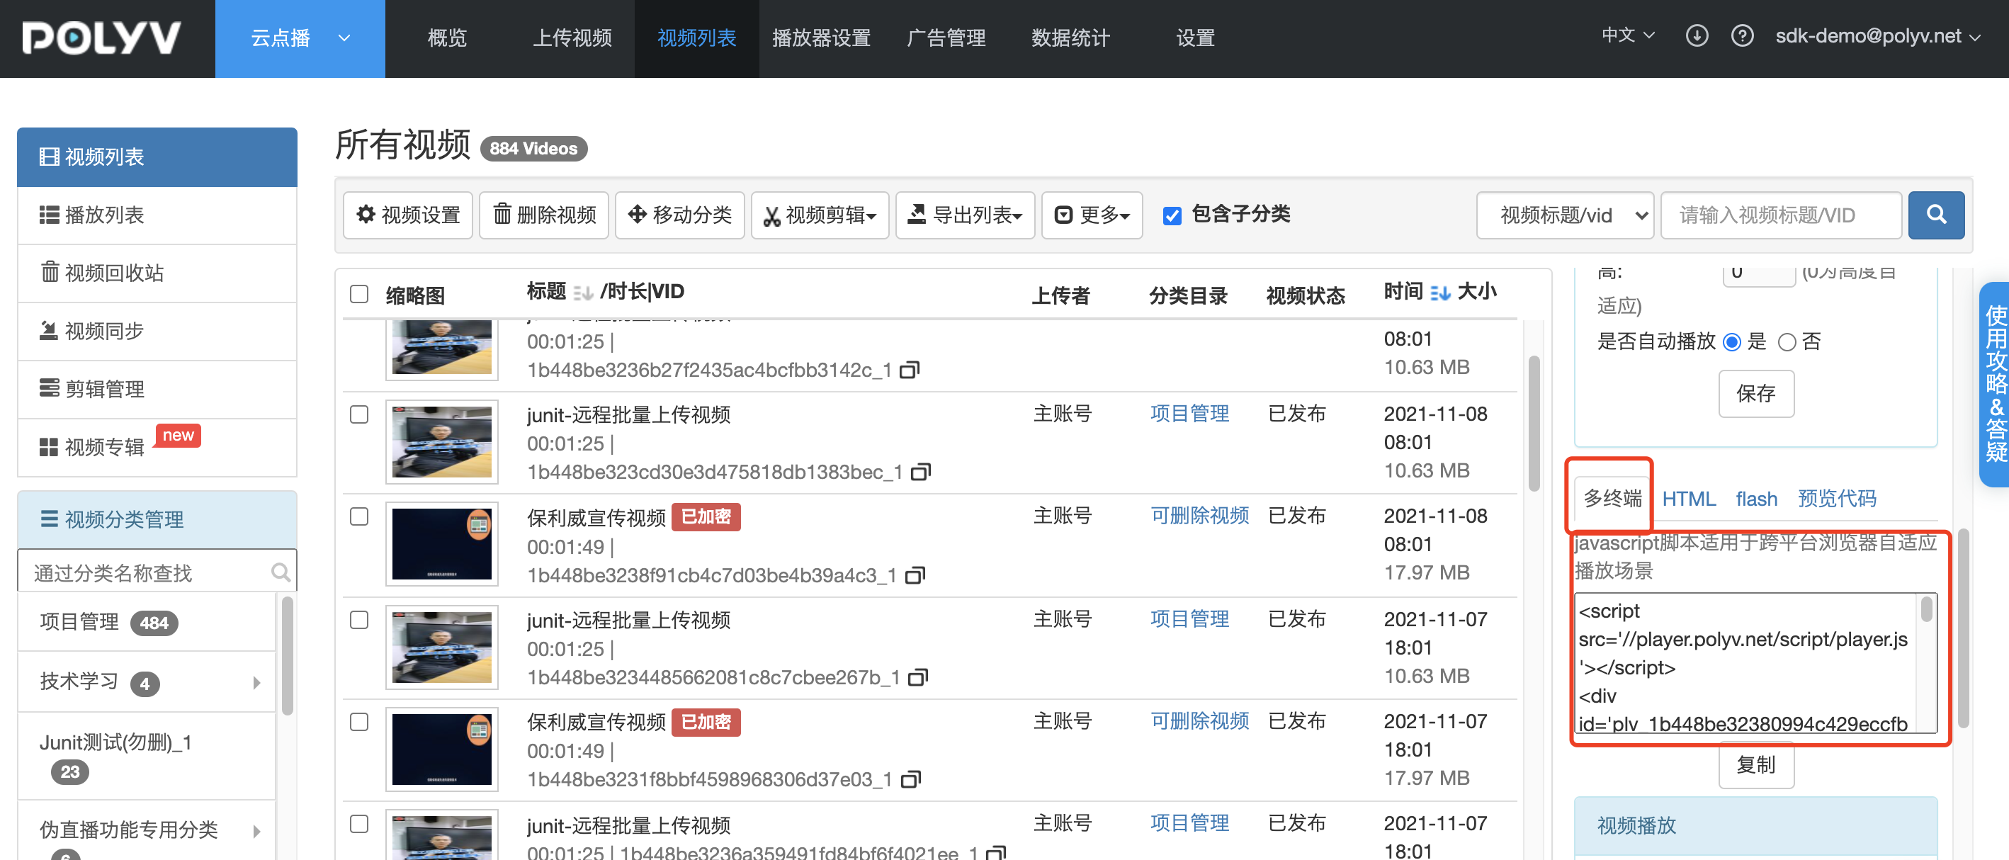This screenshot has height=860, width=2009.
Task: Open the 云点播 product dropdown
Action: (x=300, y=38)
